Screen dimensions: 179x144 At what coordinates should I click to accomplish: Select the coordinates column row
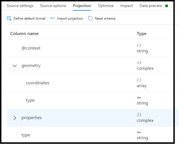pos(37,83)
